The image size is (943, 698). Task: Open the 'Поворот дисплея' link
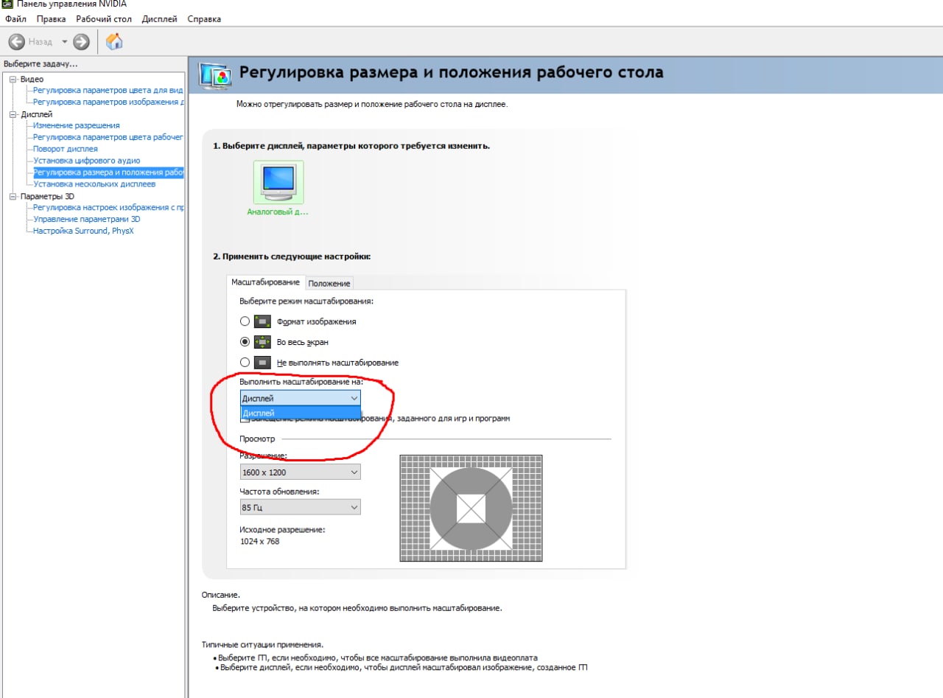pyautogui.click(x=66, y=149)
